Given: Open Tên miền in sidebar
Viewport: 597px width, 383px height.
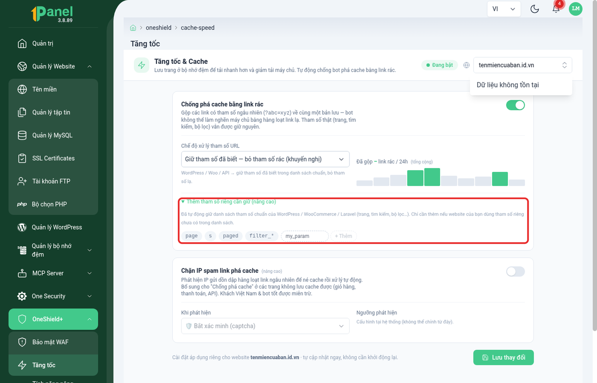Looking at the screenshot, I should [x=53, y=89].
